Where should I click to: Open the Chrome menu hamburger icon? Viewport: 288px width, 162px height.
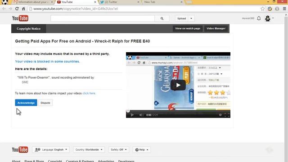point(284,9)
